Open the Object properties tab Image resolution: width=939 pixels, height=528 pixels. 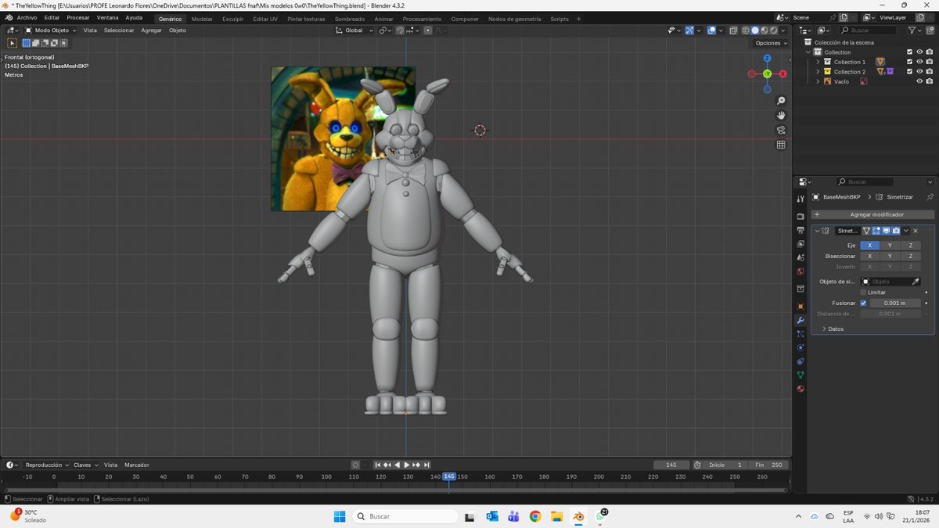[x=800, y=307]
